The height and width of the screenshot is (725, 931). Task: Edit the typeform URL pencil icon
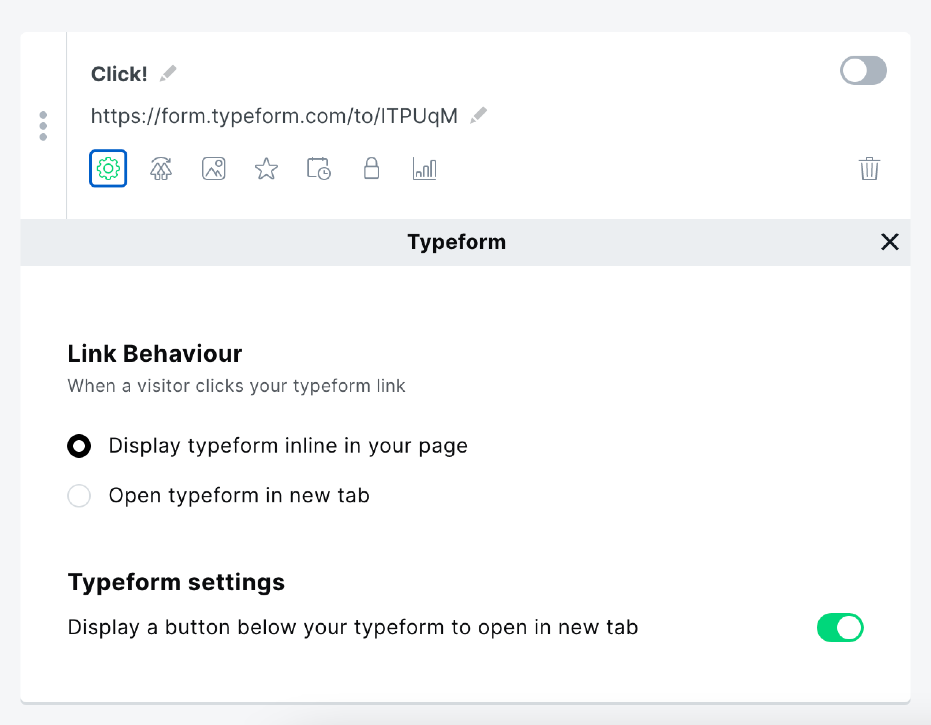tap(478, 115)
